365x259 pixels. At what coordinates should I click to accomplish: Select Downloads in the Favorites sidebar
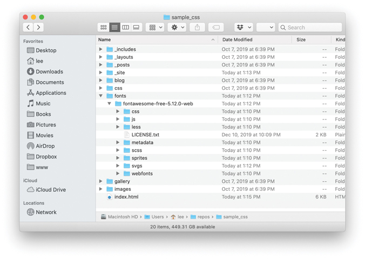[x=49, y=71]
